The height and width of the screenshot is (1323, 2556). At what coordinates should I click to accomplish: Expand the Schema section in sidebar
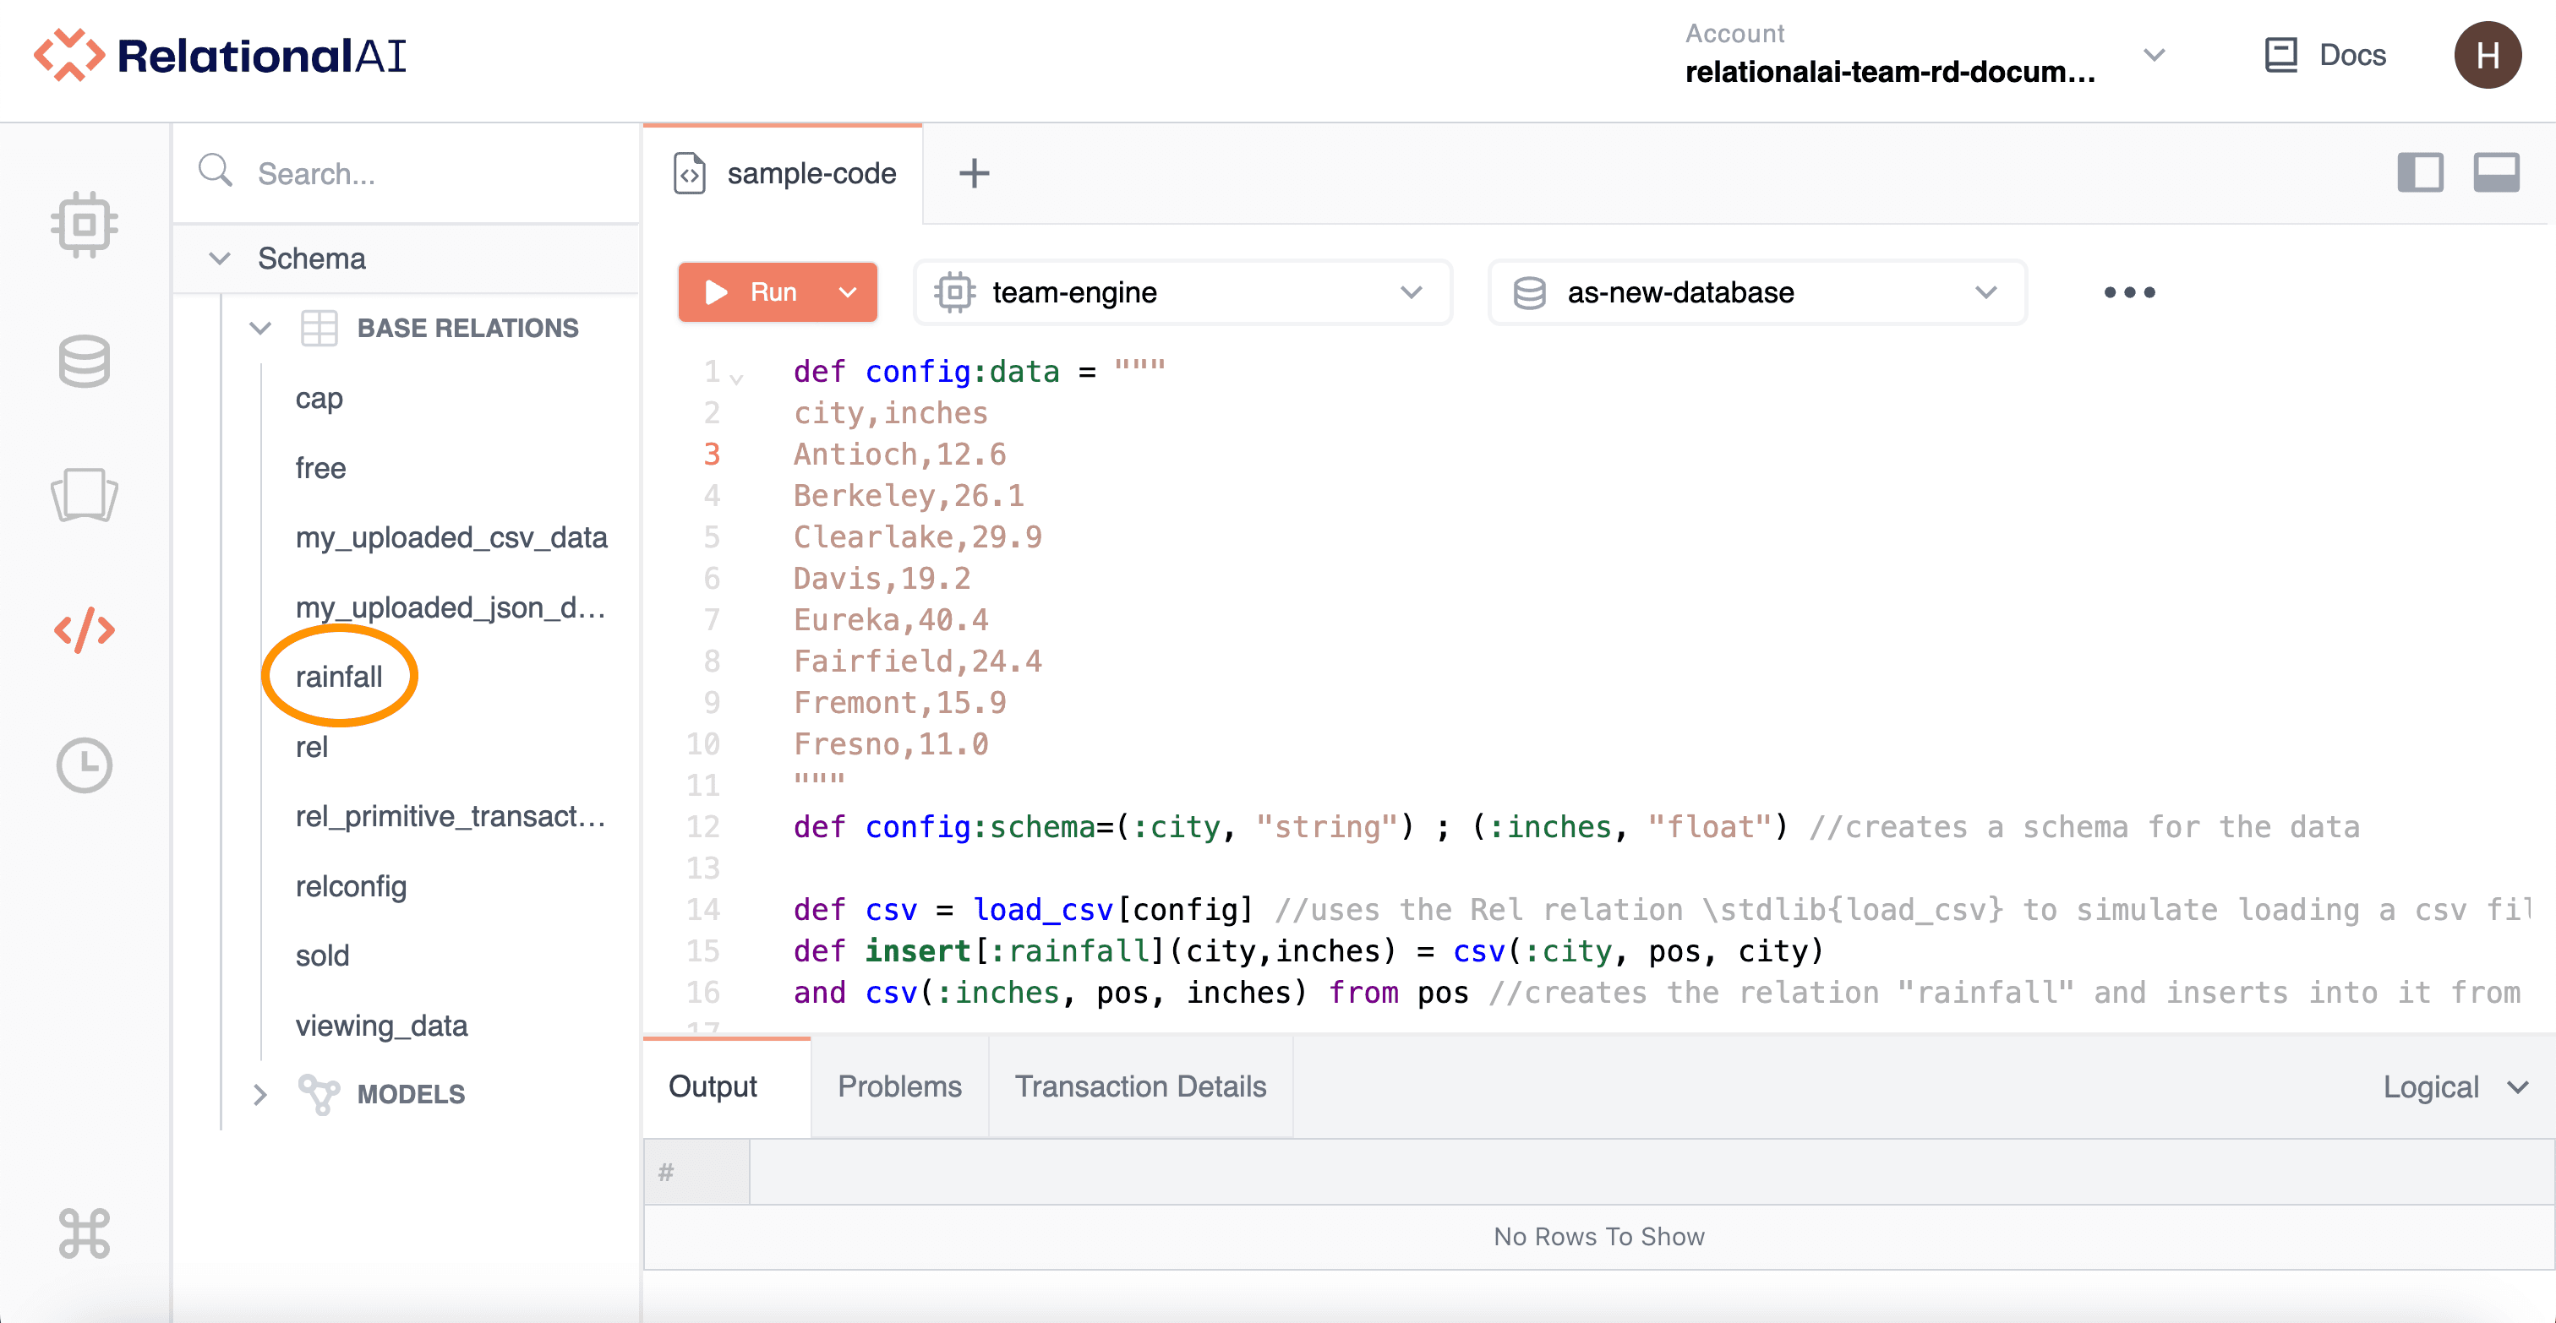(x=220, y=257)
